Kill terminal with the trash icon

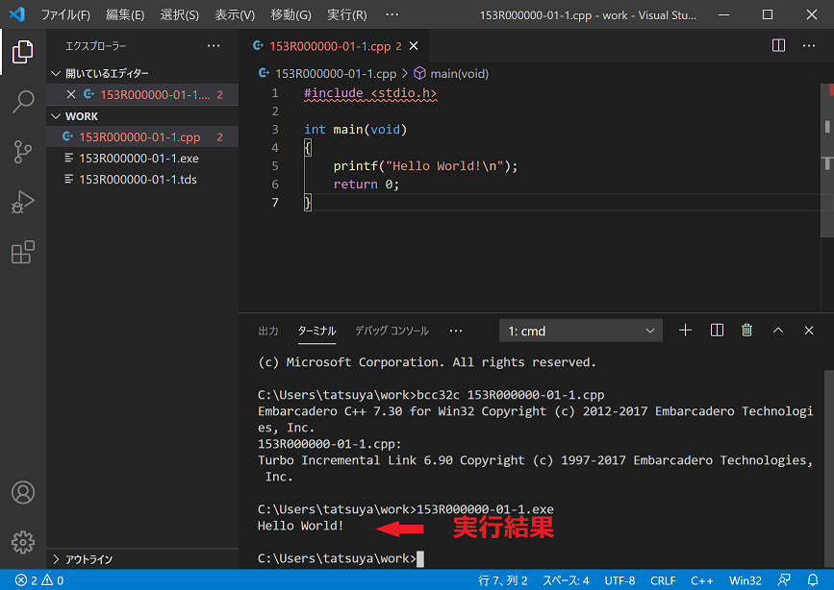[746, 331]
